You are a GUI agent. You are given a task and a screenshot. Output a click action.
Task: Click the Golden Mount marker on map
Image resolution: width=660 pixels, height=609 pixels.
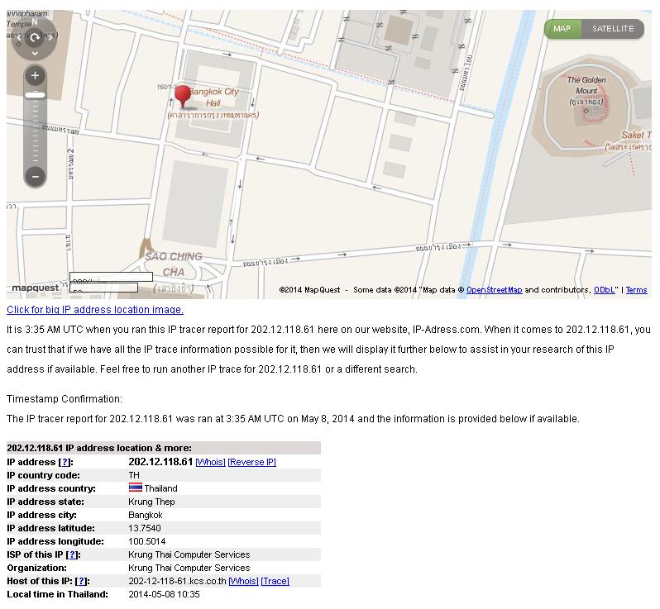coord(586,111)
